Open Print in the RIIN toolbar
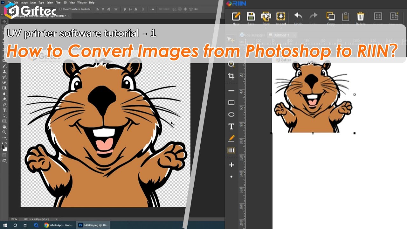The width and height of the screenshot is (407, 229). [266, 17]
